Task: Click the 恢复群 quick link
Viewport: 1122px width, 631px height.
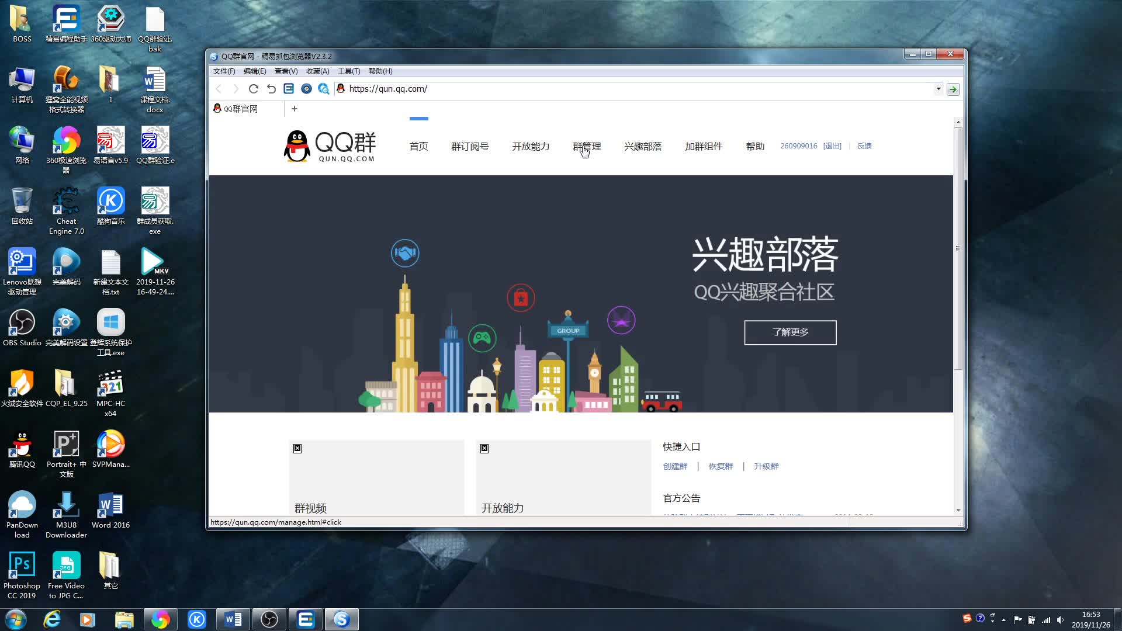Action: (x=721, y=466)
